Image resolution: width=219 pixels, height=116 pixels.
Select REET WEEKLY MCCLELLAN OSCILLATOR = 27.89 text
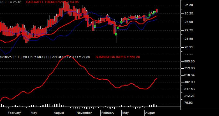click(52, 57)
